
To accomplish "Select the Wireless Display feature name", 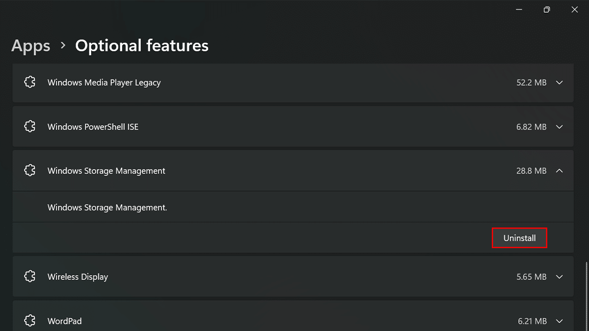I will [x=78, y=277].
